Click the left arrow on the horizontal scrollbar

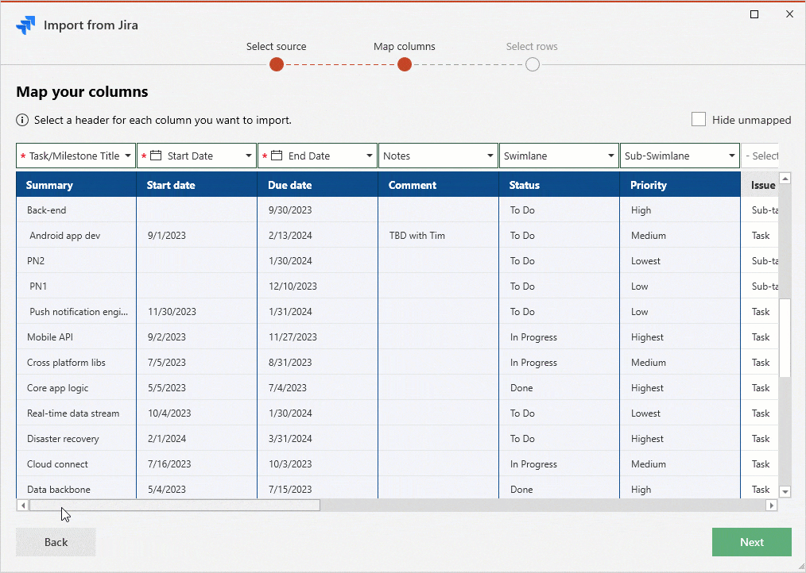pos(22,505)
